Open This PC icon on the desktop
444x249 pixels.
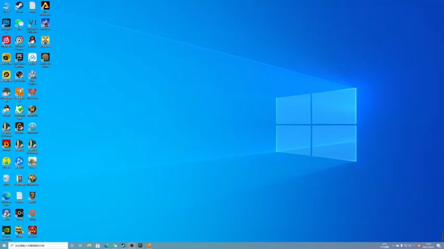pos(6,7)
